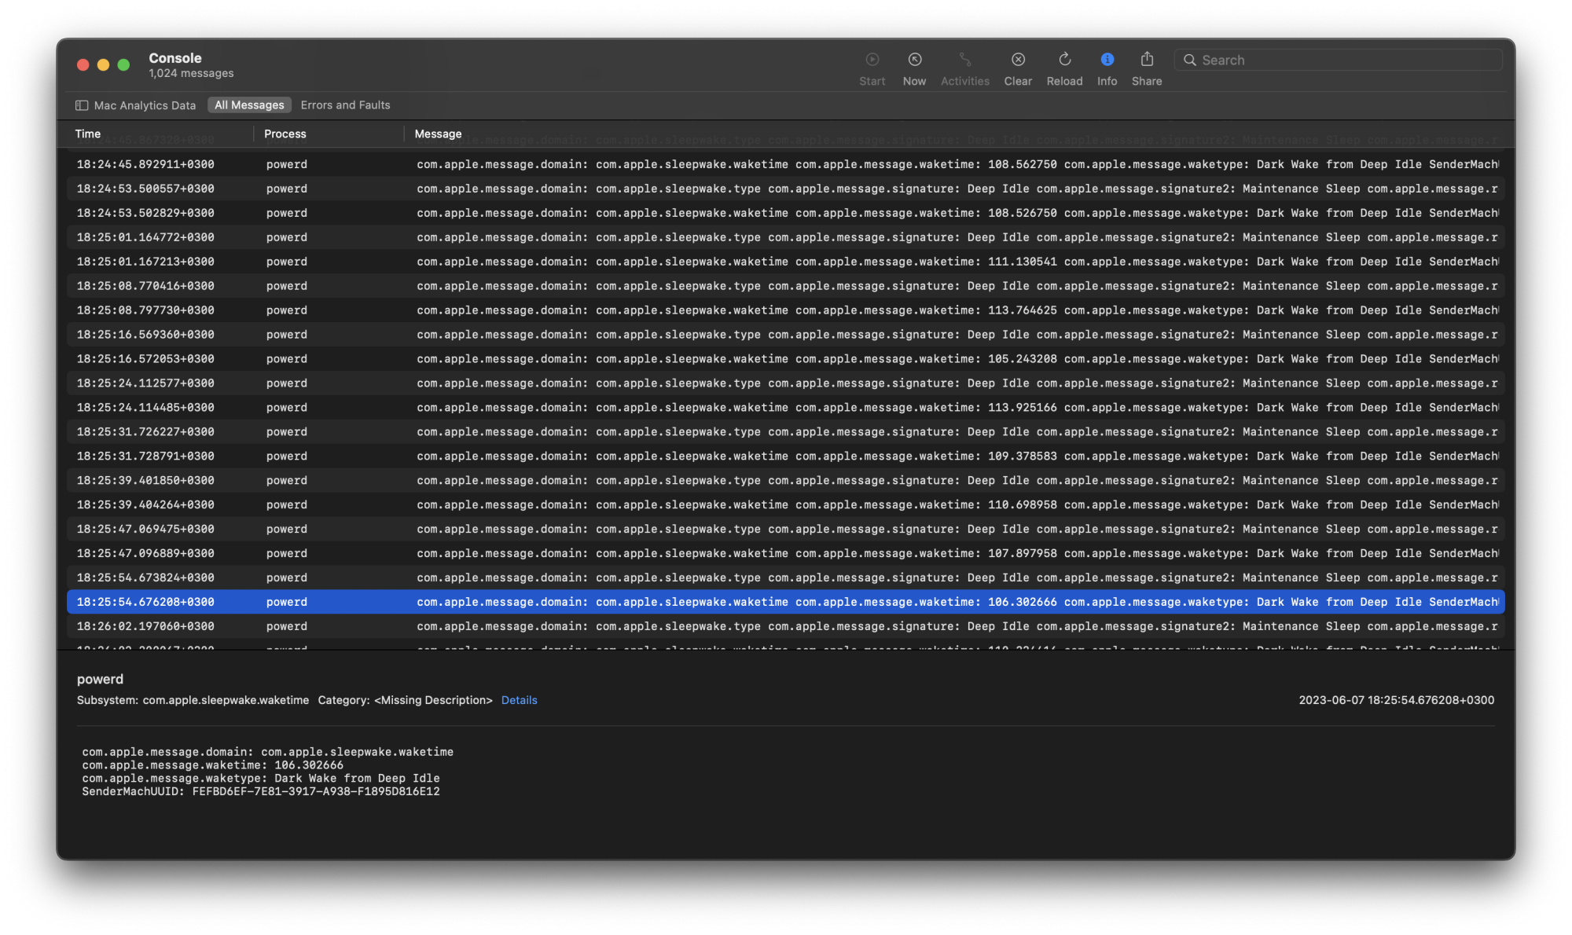
Task: Click the message.domain line in details
Action: pos(267,752)
